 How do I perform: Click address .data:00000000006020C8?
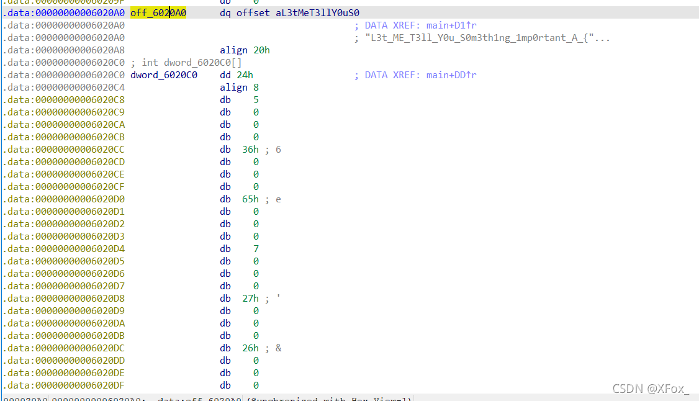(63, 99)
